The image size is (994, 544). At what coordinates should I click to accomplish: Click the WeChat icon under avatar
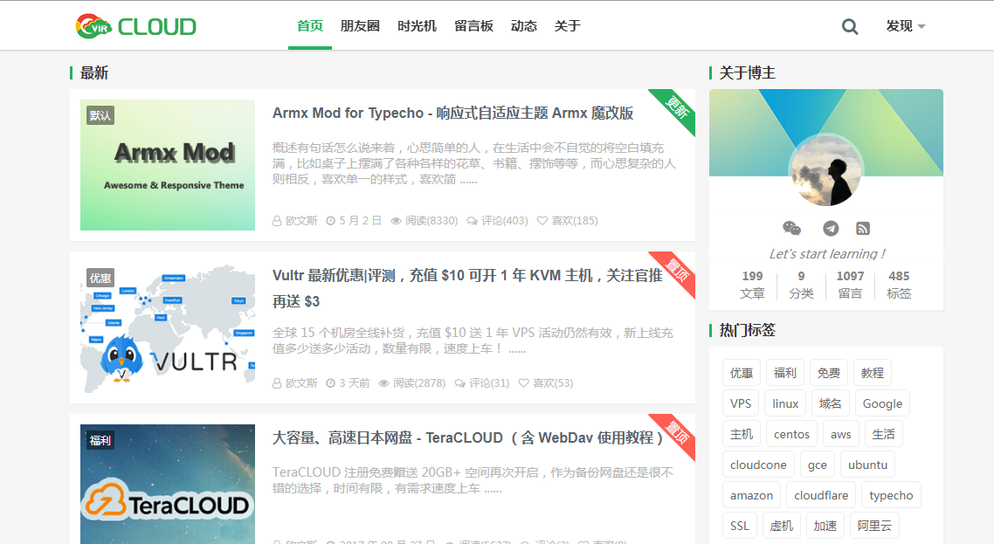[x=791, y=228]
